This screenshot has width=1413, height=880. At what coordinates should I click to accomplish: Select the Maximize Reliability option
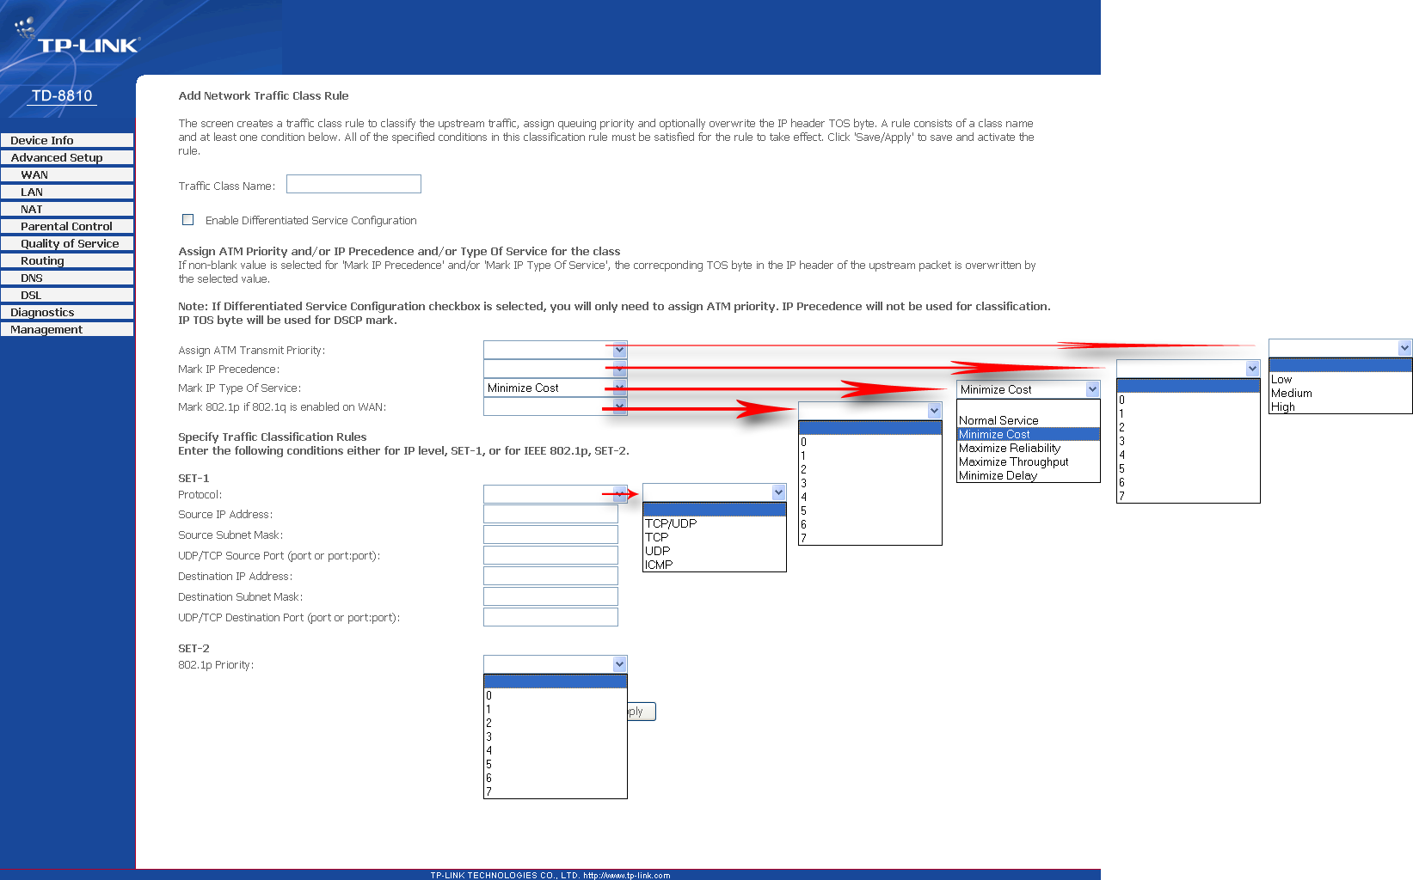tap(1028, 448)
